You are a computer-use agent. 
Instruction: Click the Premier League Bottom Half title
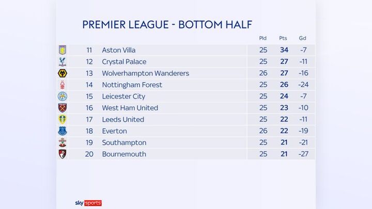[167, 24]
